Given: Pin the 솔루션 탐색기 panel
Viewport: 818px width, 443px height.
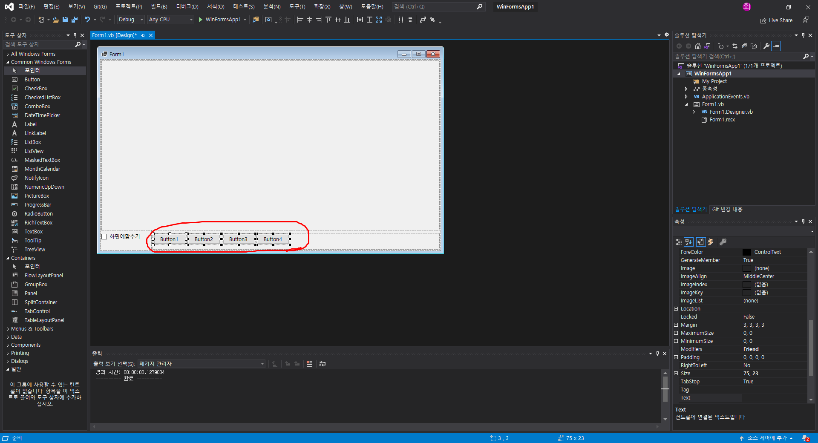Looking at the screenshot, I should pyautogui.click(x=804, y=35).
